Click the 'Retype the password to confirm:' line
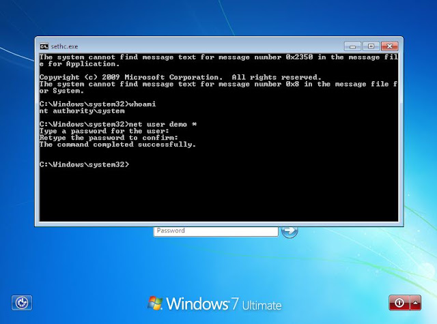Image resolution: width=437 pixels, height=324 pixels. pyautogui.click(x=109, y=138)
